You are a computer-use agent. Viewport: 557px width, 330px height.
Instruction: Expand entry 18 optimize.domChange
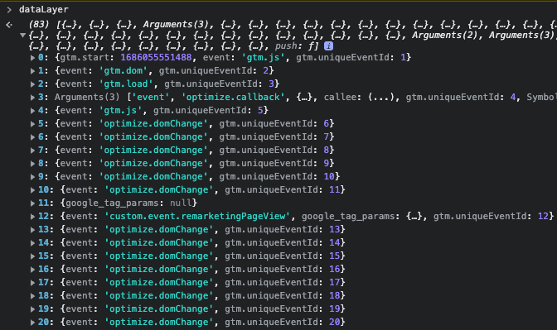(32, 295)
